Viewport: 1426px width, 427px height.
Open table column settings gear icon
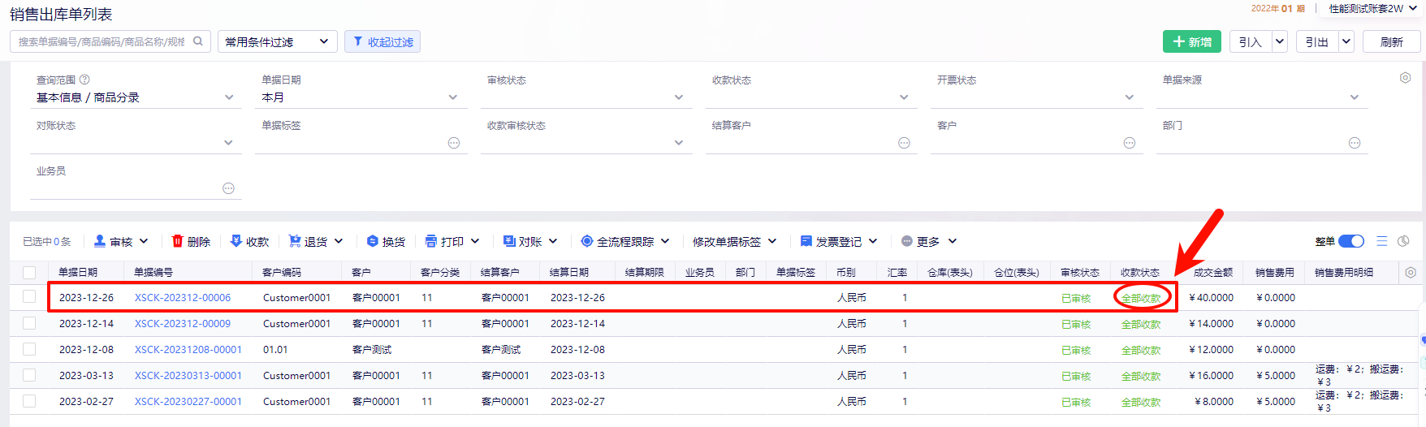tap(1411, 272)
